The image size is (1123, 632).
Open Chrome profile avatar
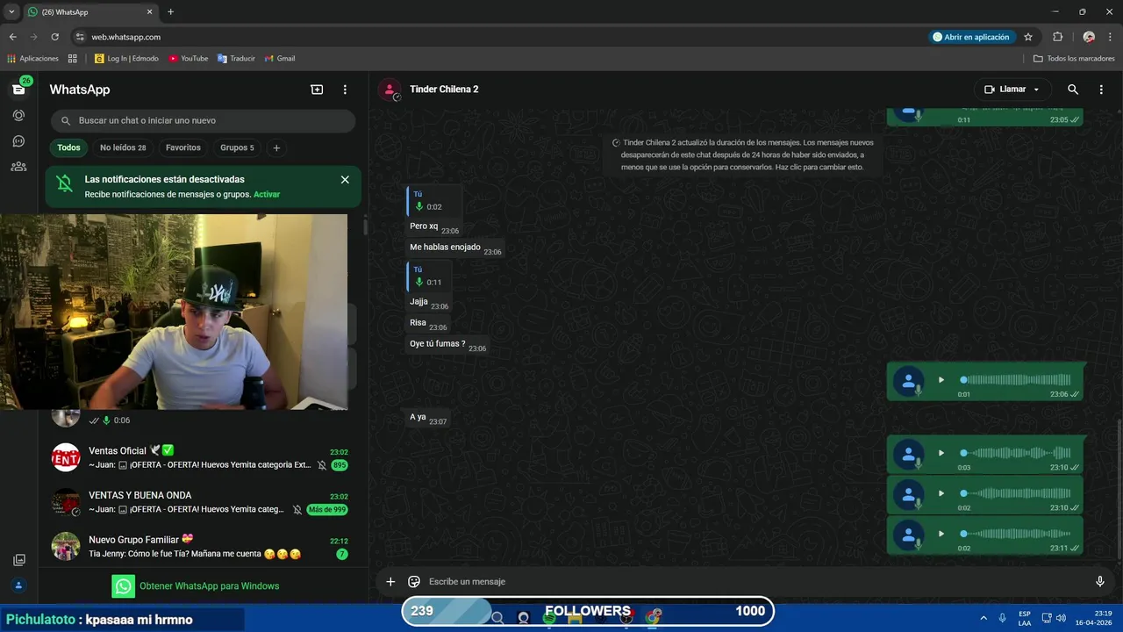[x=1089, y=37]
